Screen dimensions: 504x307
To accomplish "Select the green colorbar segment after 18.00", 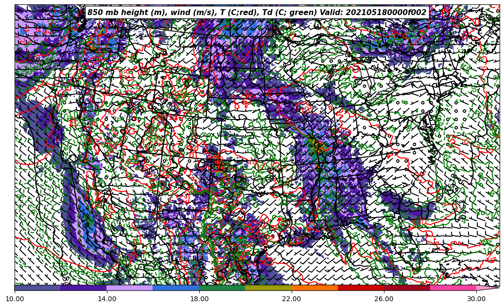I will pyautogui.click(x=222, y=288).
